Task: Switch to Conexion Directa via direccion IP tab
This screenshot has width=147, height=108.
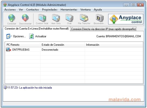Action: [x=103, y=29]
